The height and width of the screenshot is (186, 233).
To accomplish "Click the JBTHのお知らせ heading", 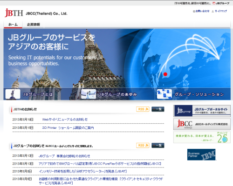I will pyautogui.click(x=25, y=109).
